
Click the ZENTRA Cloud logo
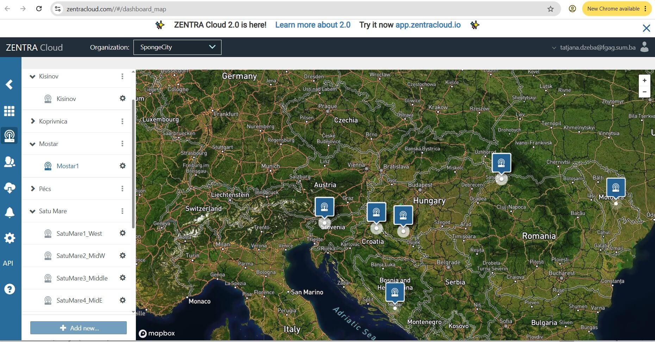pyautogui.click(x=34, y=47)
